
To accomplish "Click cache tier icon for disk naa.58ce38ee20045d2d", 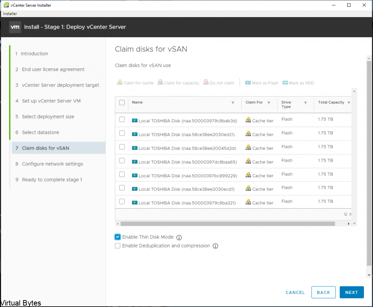I will click(x=248, y=148).
